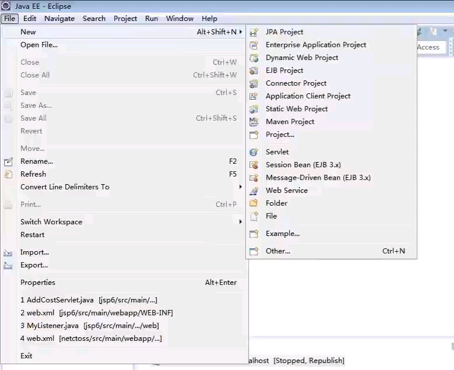Click the JPA Project icon
This screenshot has width=454, height=370.
tap(254, 32)
